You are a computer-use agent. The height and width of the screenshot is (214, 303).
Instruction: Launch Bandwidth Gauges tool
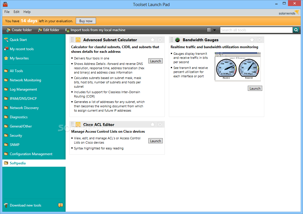point(255,88)
